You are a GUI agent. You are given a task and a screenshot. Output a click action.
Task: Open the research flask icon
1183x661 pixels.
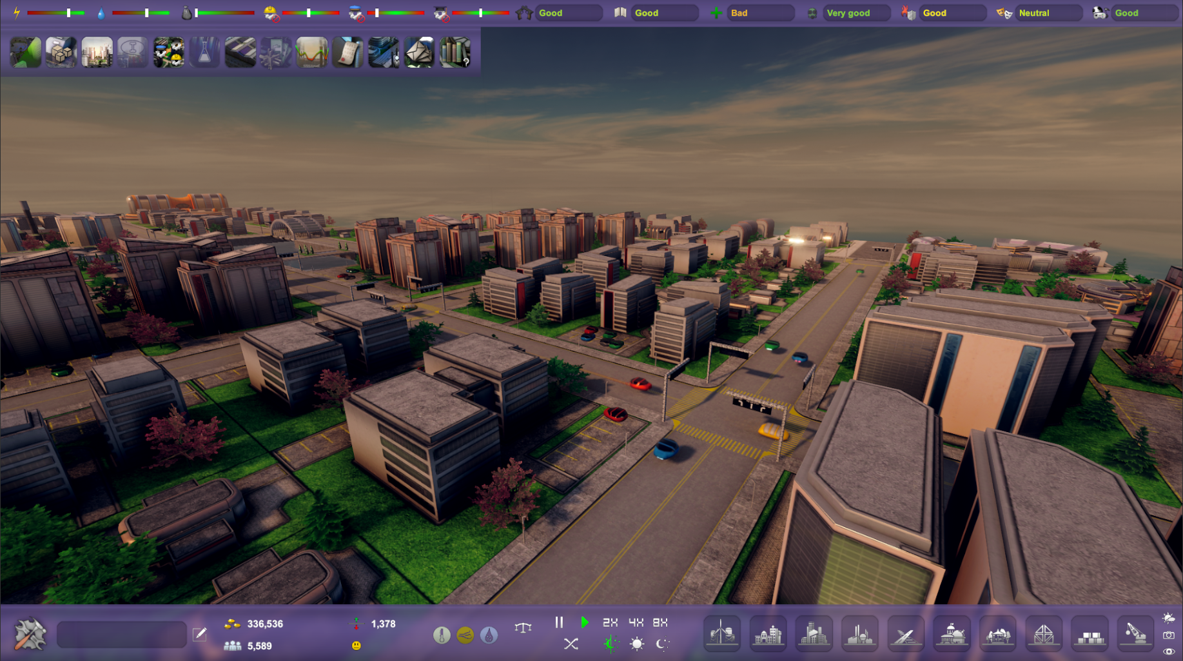tap(204, 52)
